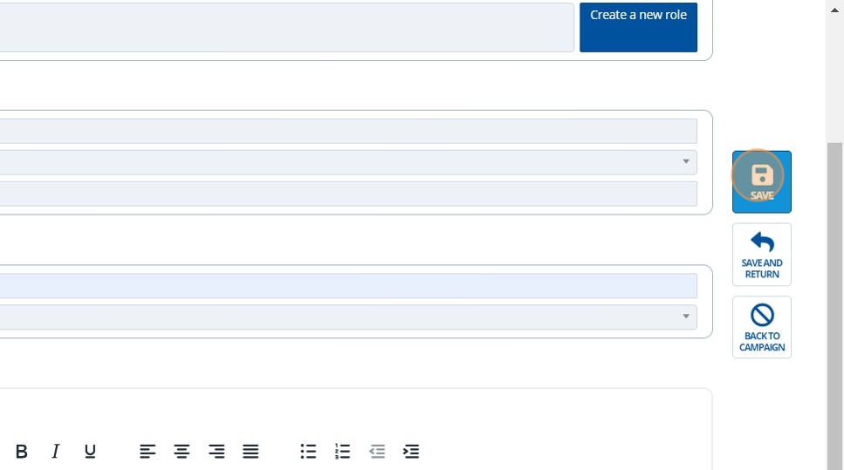Click the highlighted light-blue input field
This screenshot has height=470, width=844.
coord(349,286)
